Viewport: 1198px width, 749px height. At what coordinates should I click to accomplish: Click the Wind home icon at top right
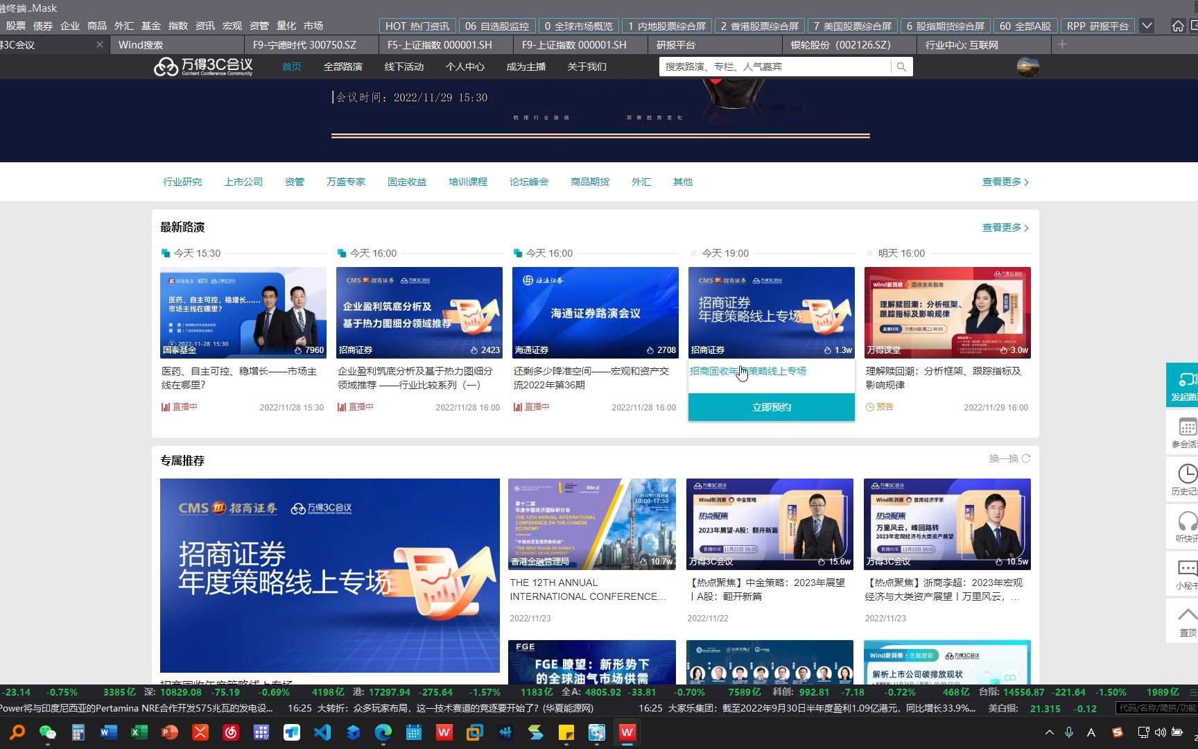(x=1178, y=26)
